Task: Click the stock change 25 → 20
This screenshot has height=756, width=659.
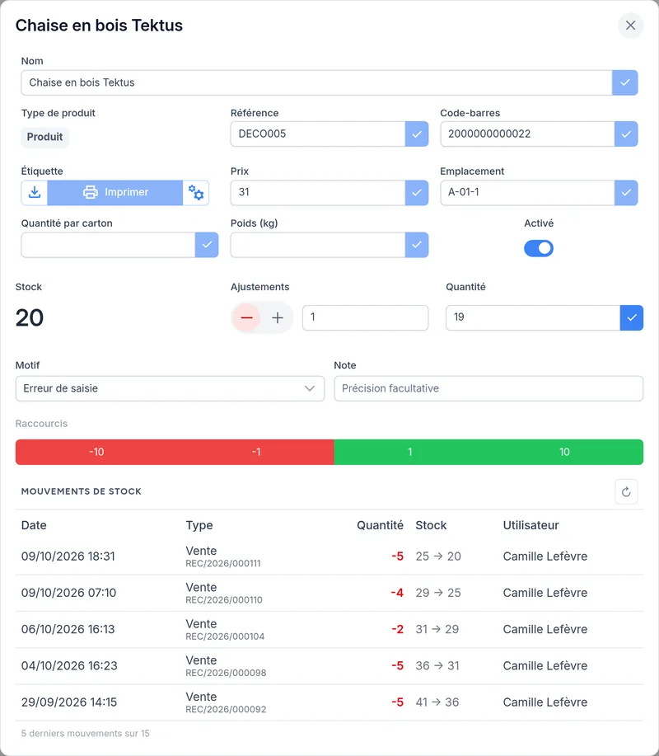Action: [x=438, y=556]
